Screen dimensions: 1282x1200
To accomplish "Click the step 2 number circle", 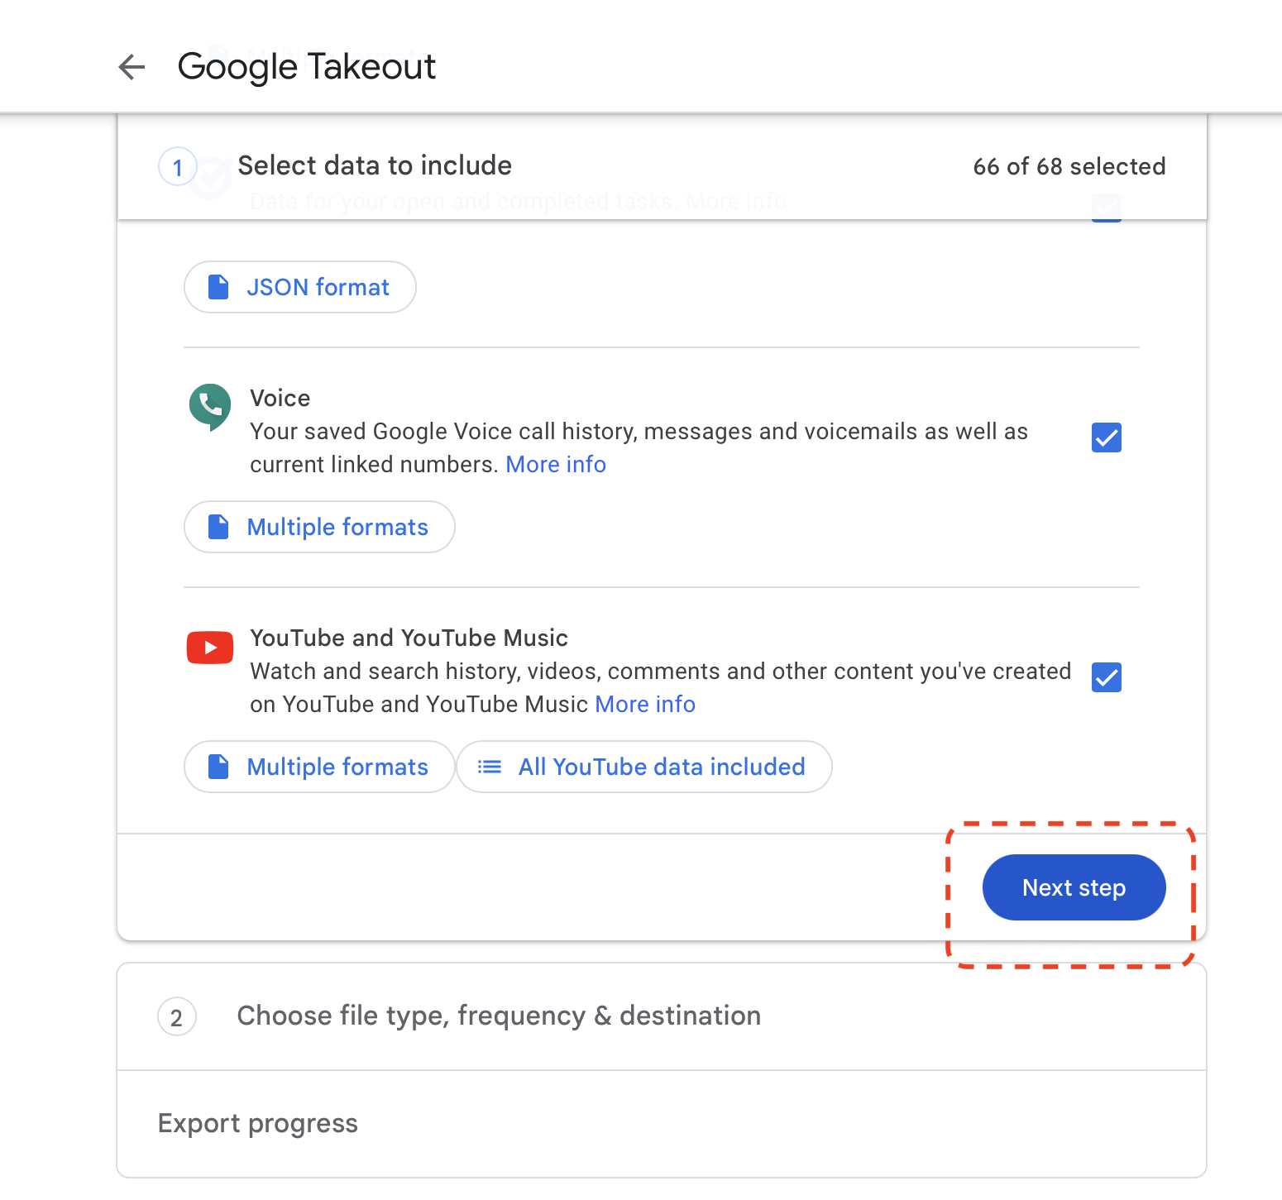I will (177, 1017).
